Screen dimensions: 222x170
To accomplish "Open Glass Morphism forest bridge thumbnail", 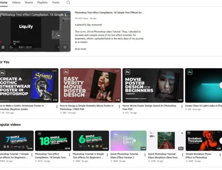I will (x=166, y=141).
